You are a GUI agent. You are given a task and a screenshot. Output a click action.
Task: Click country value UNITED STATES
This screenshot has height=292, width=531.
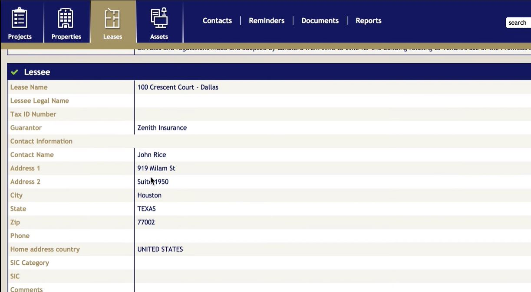tap(160, 249)
